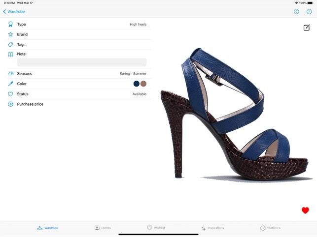This screenshot has height=237, width=317.
Task: Select the High heels type value
Action: pos(138,24)
